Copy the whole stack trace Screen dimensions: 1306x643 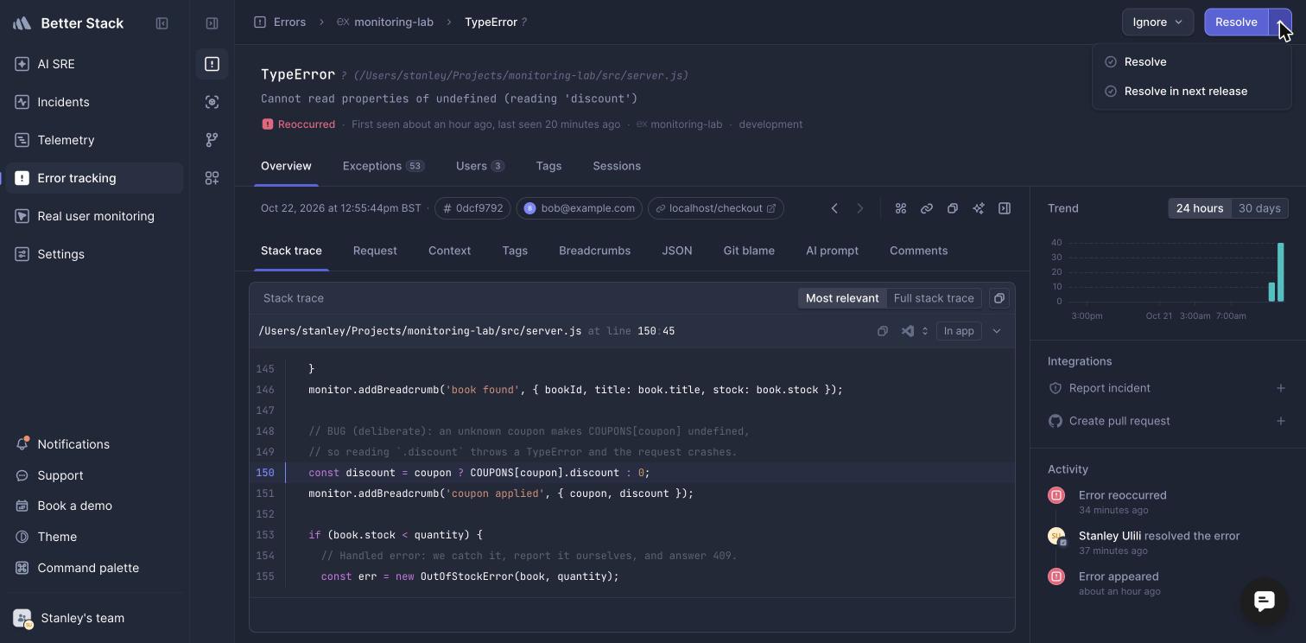coord(999,298)
